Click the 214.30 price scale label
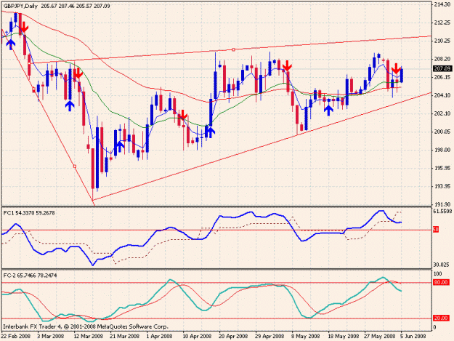The width and height of the screenshot is (454, 341). click(442, 4)
